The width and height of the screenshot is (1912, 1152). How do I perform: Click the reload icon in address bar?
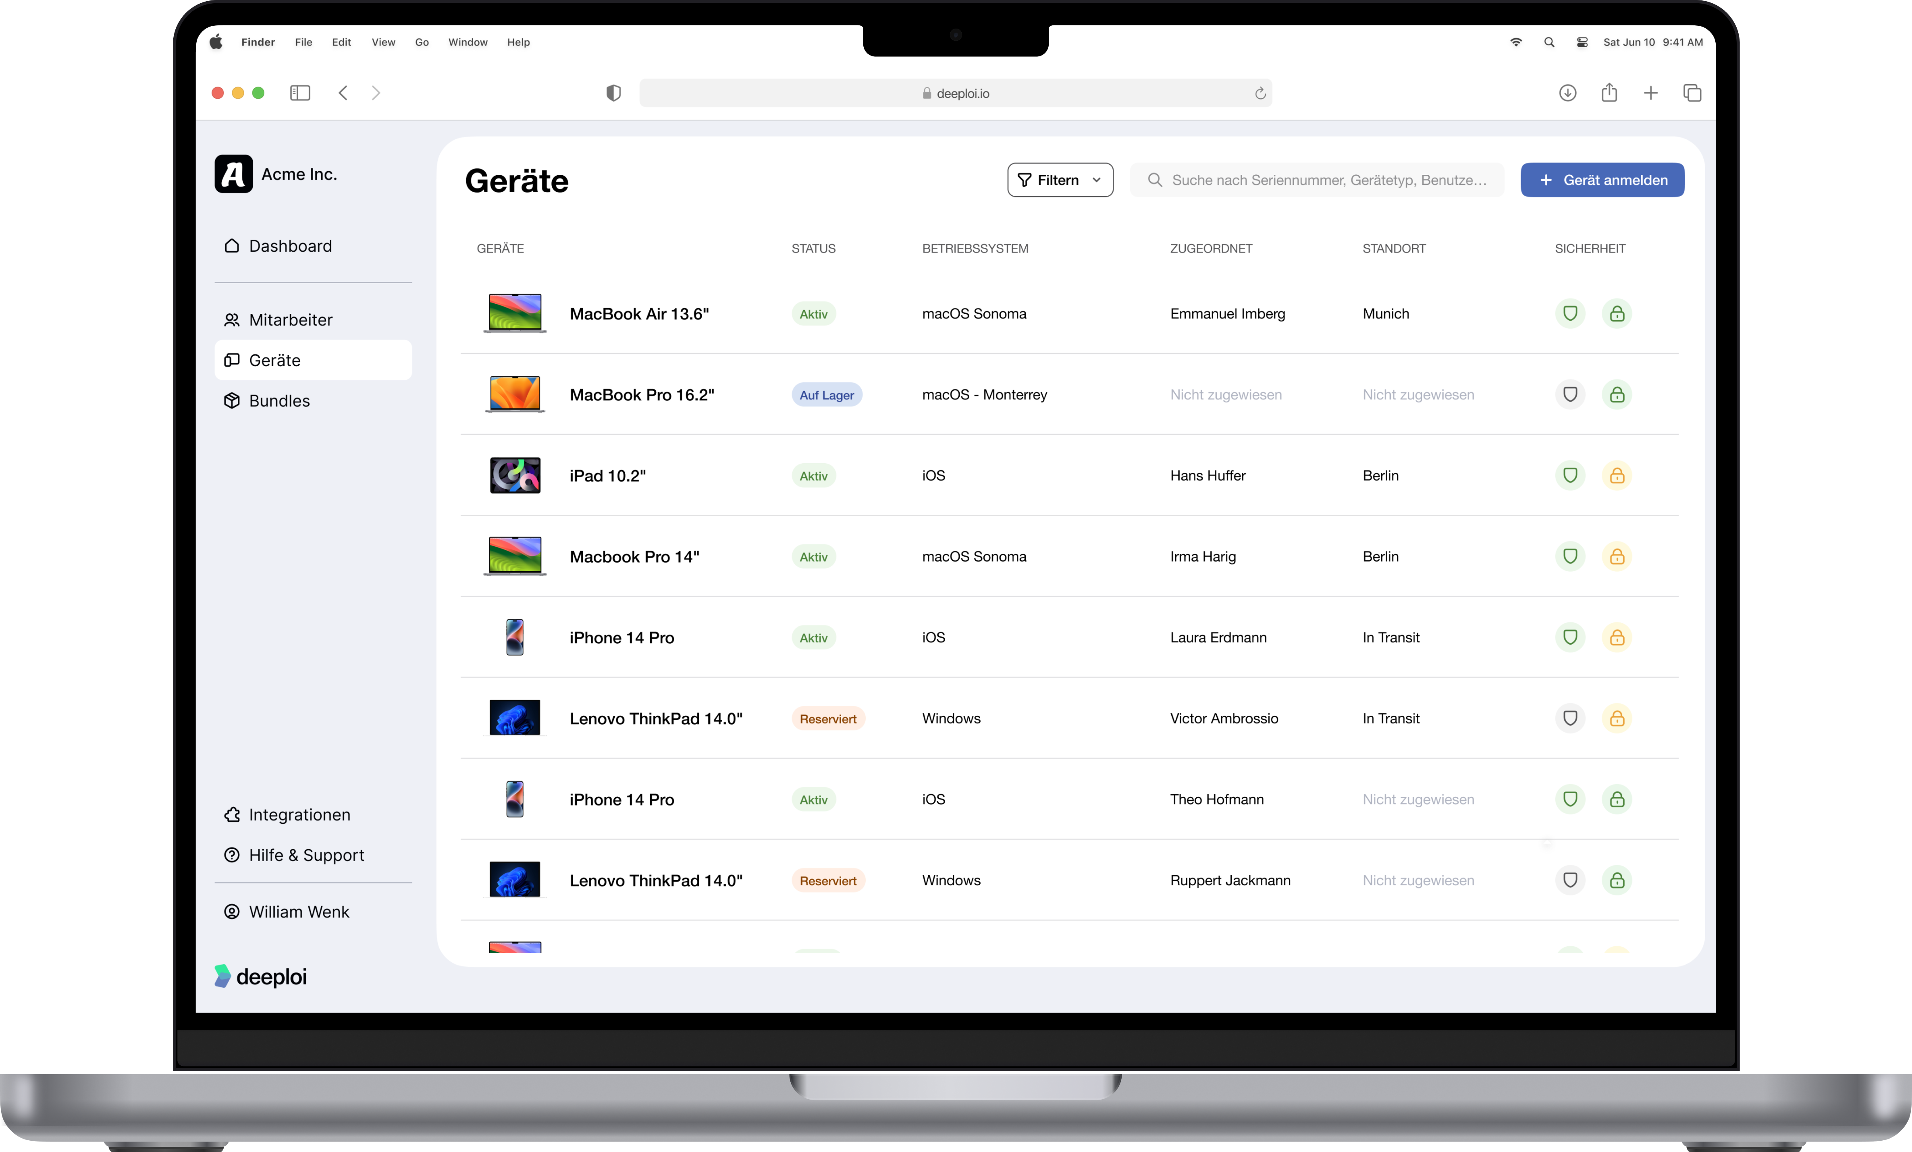[1259, 94]
